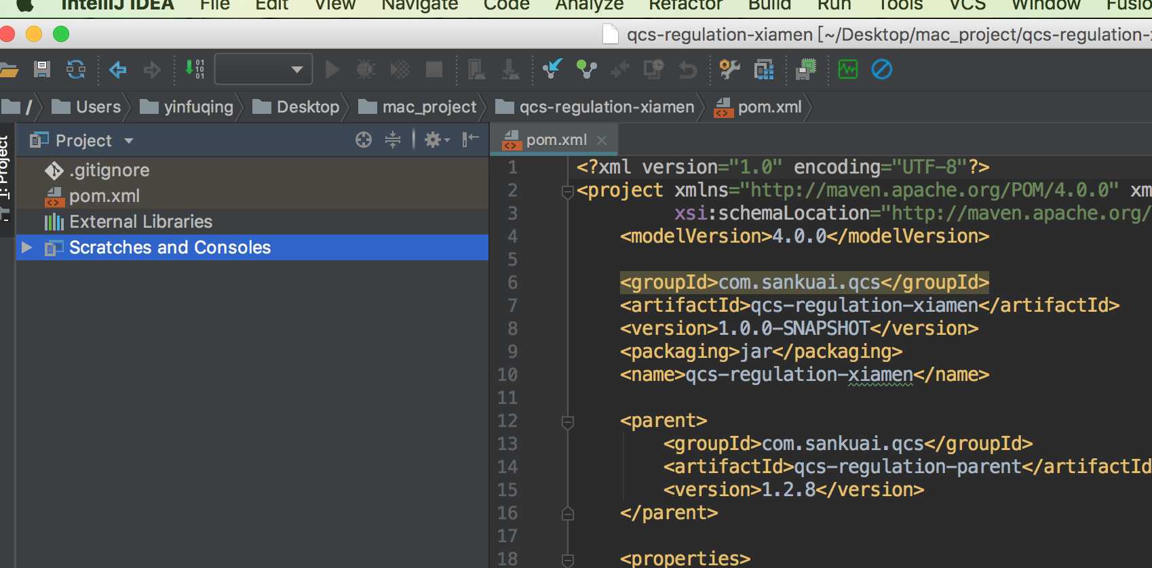Click the SDK chip toolbar icon
Screen dimensions: 1152x568
806,69
